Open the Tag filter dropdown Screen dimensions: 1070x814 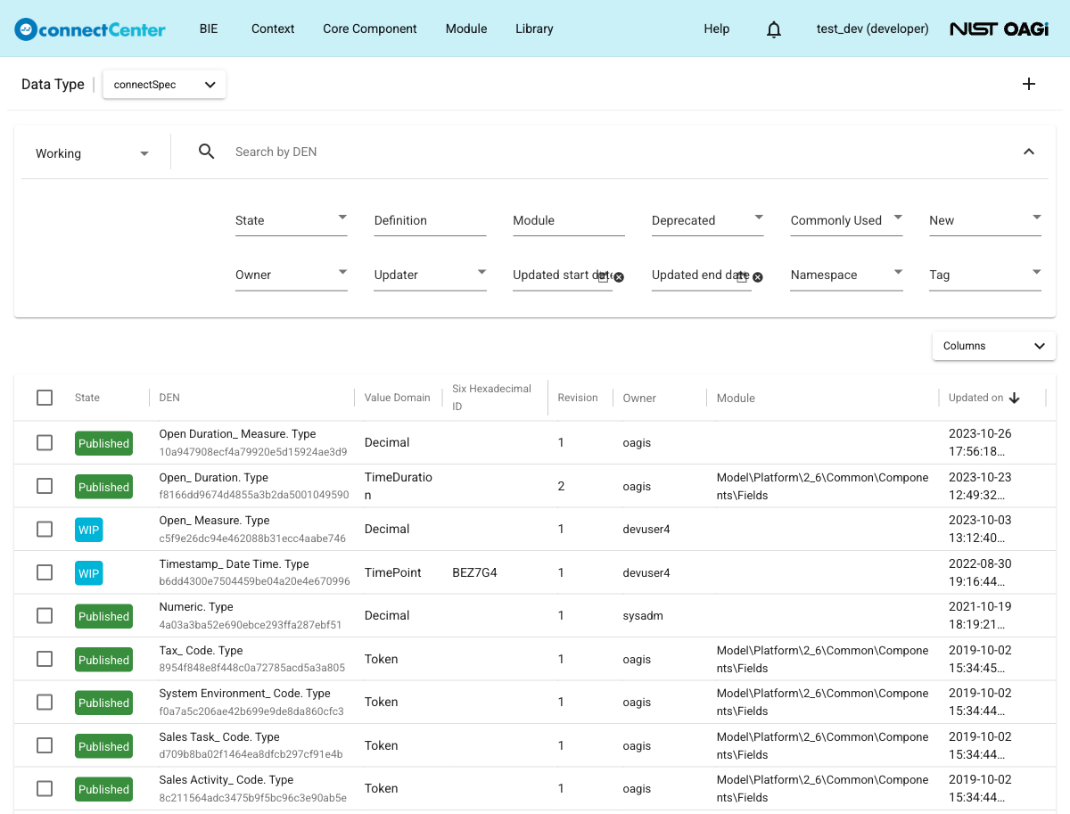coord(985,275)
